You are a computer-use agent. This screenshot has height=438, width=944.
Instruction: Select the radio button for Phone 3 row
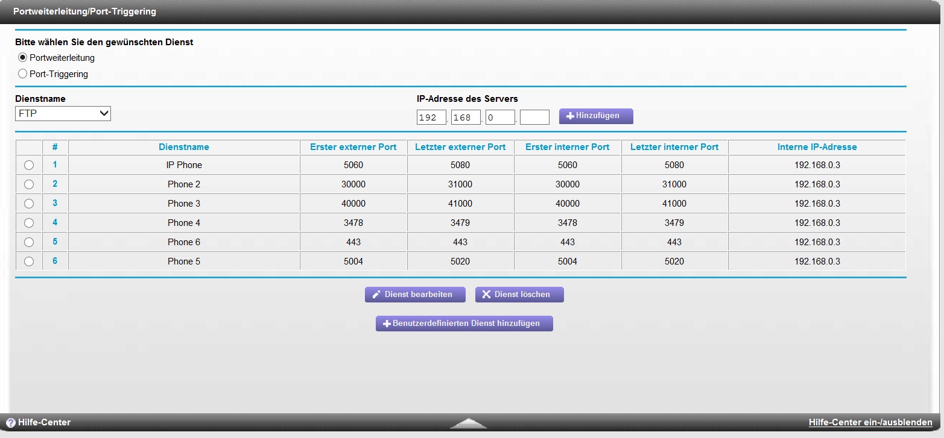(x=28, y=204)
